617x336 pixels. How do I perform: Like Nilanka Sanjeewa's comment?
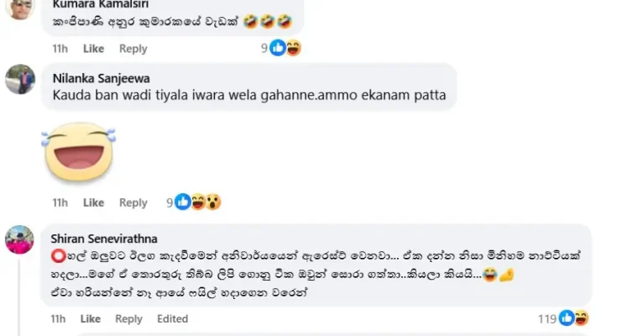pyautogui.click(x=93, y=202)
